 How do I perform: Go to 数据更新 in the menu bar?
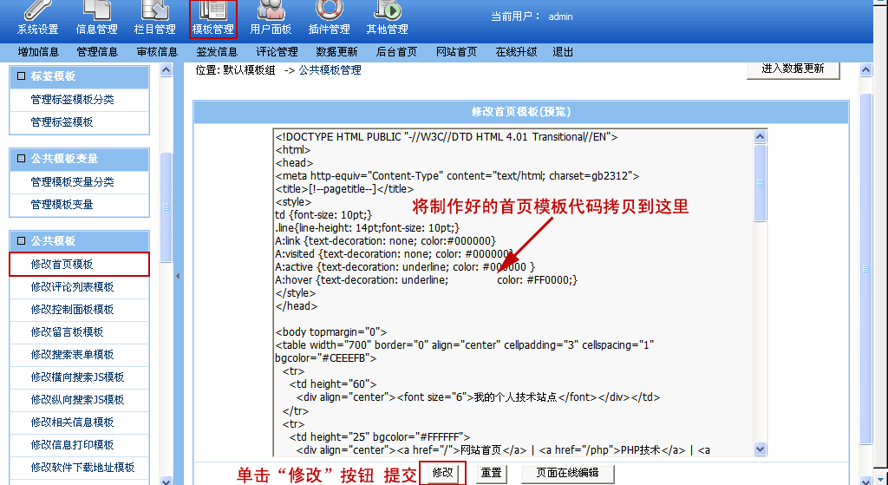click(336, 52)
